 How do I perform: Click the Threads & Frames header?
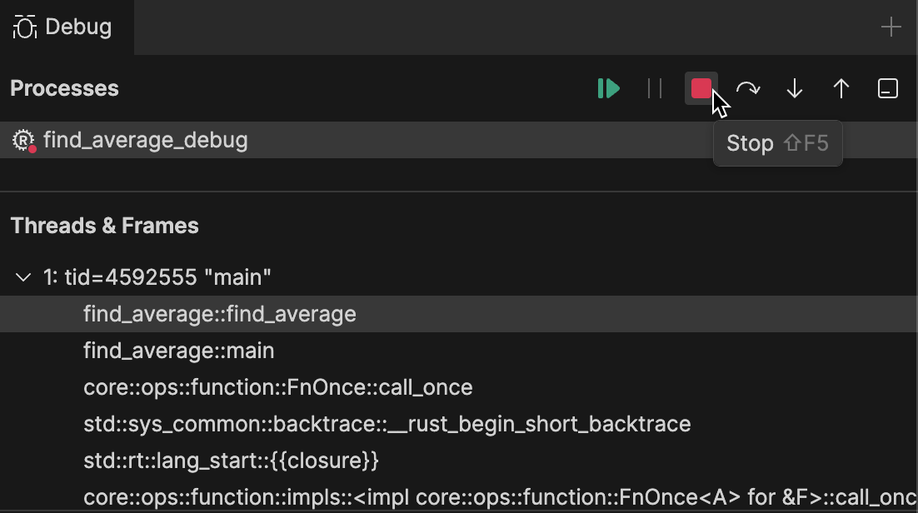105,226
